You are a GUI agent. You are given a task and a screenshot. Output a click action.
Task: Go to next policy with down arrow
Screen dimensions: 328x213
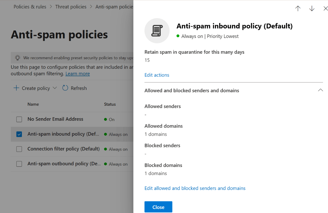pyautogui.click(x=312, y=9)
